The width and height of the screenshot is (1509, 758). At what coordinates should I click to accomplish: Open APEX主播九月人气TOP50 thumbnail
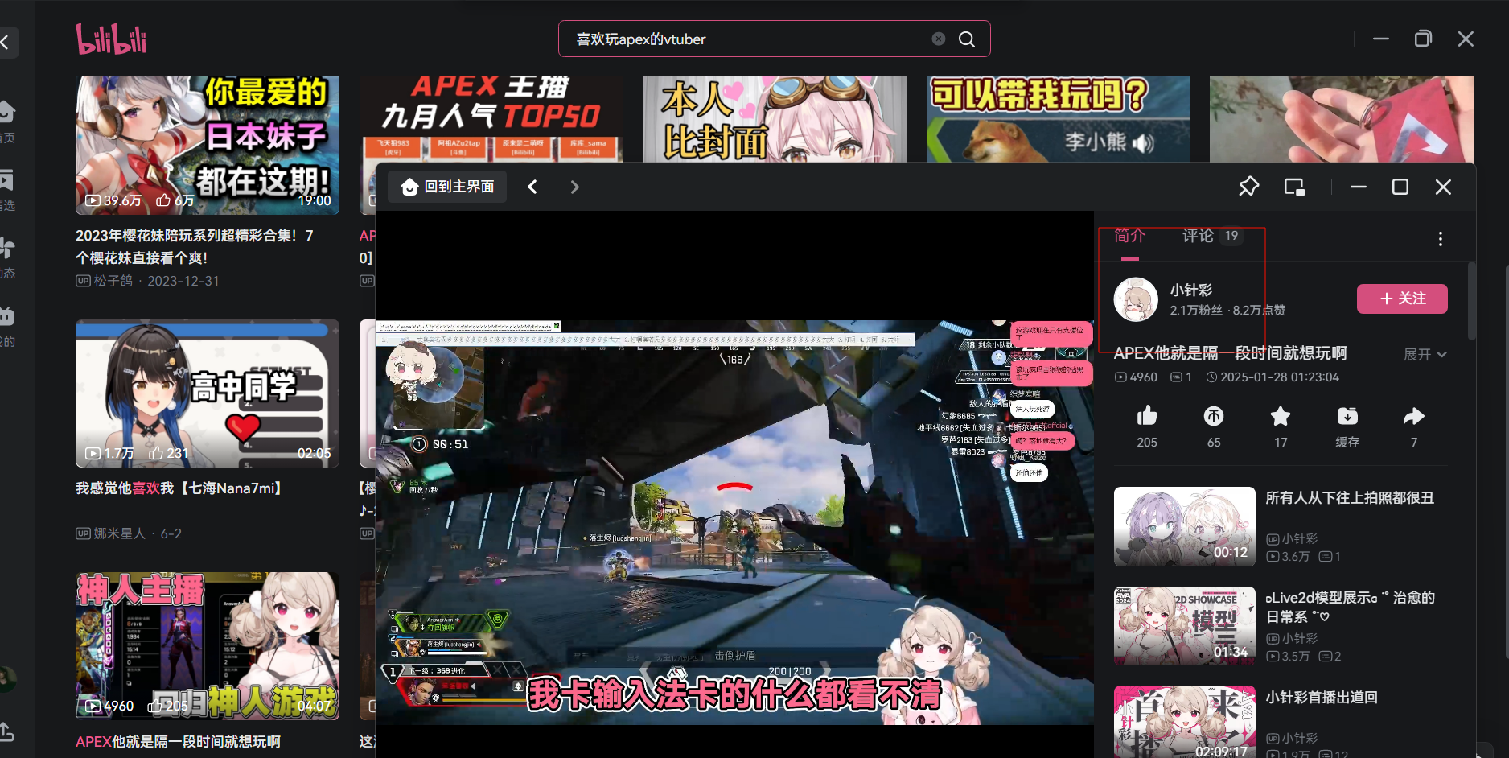coord(491,119)
